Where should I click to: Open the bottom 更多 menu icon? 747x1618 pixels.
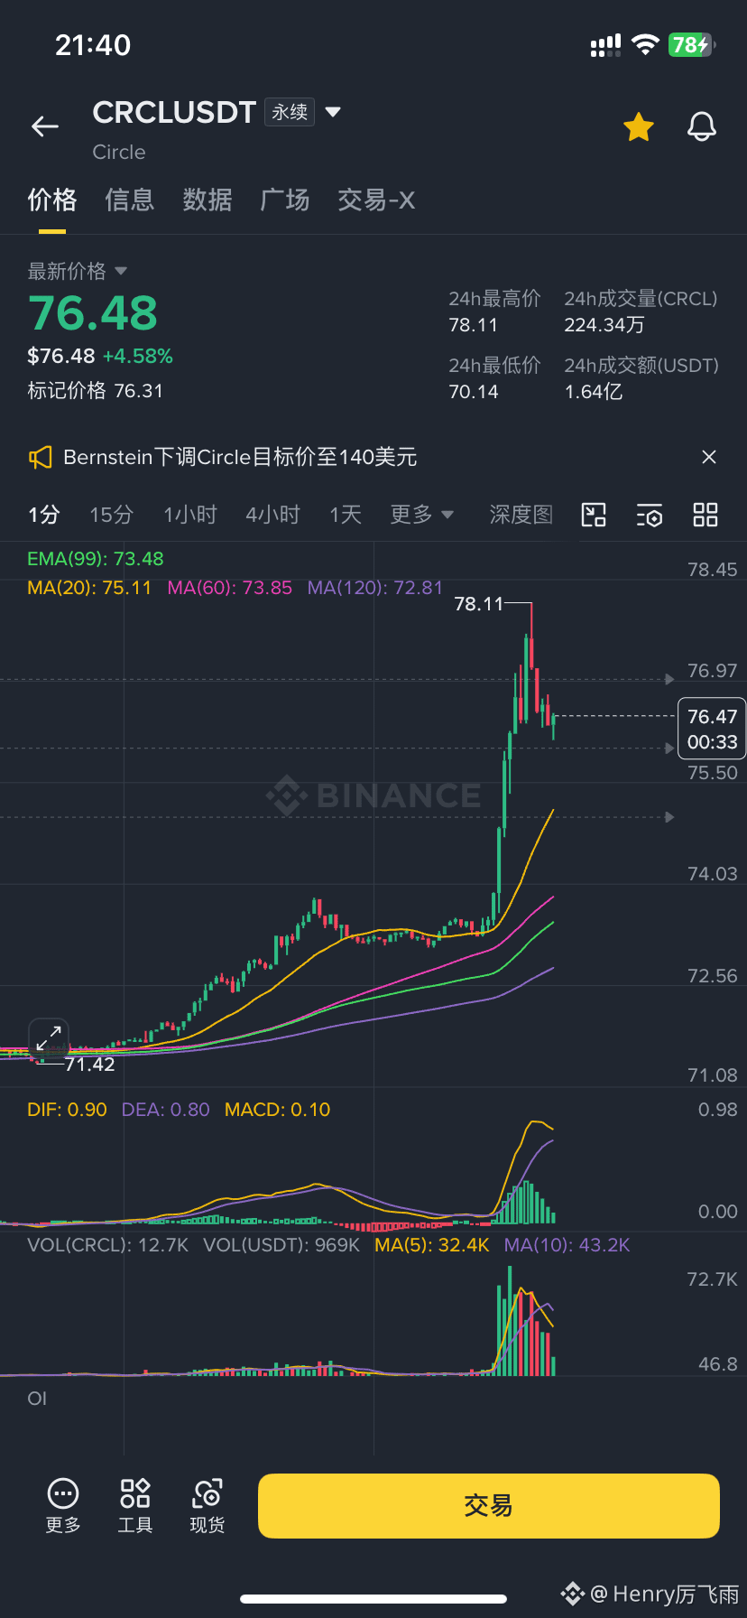click(x=63, y=1506)
